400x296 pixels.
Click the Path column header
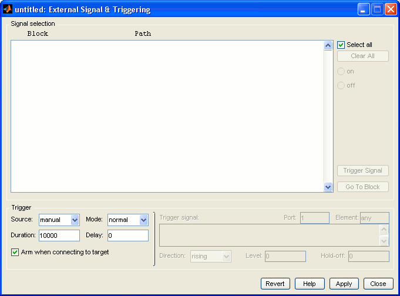pos(143,33)
